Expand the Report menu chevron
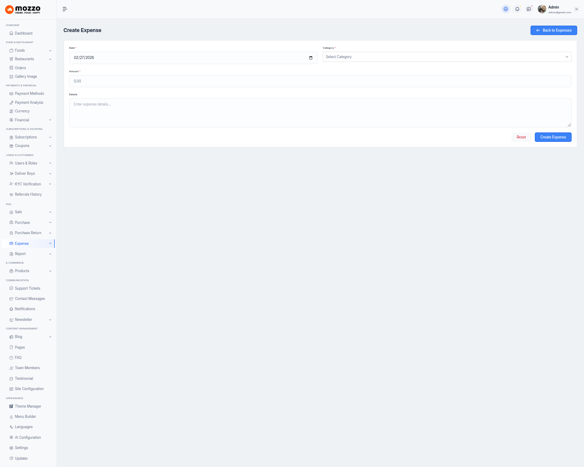Viewport: 584px width, 467px height. coord(50,254)
